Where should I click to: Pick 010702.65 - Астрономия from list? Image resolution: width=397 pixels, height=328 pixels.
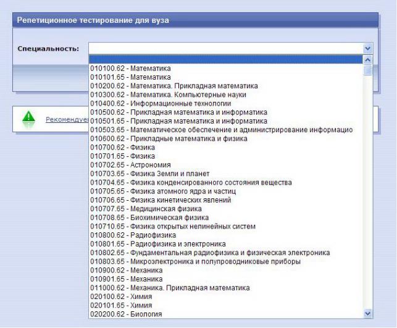click(226, 165)
